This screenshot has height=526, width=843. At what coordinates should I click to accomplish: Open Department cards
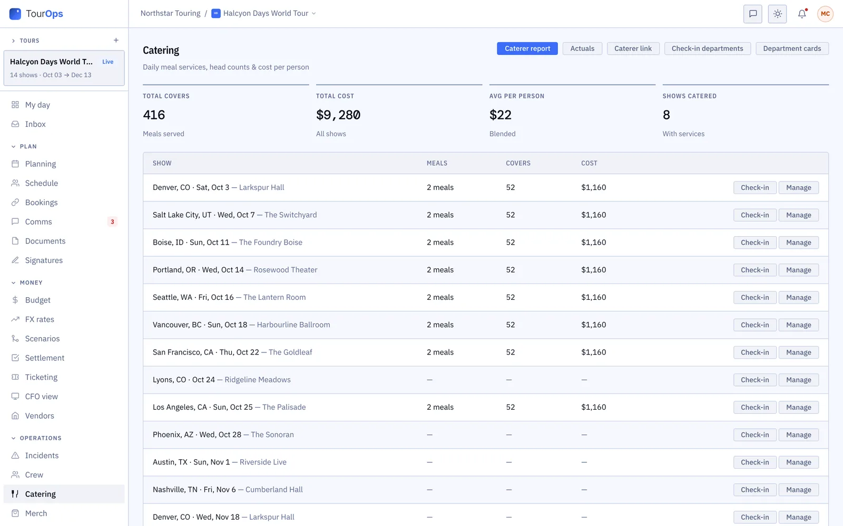click(x=792, y=48)
